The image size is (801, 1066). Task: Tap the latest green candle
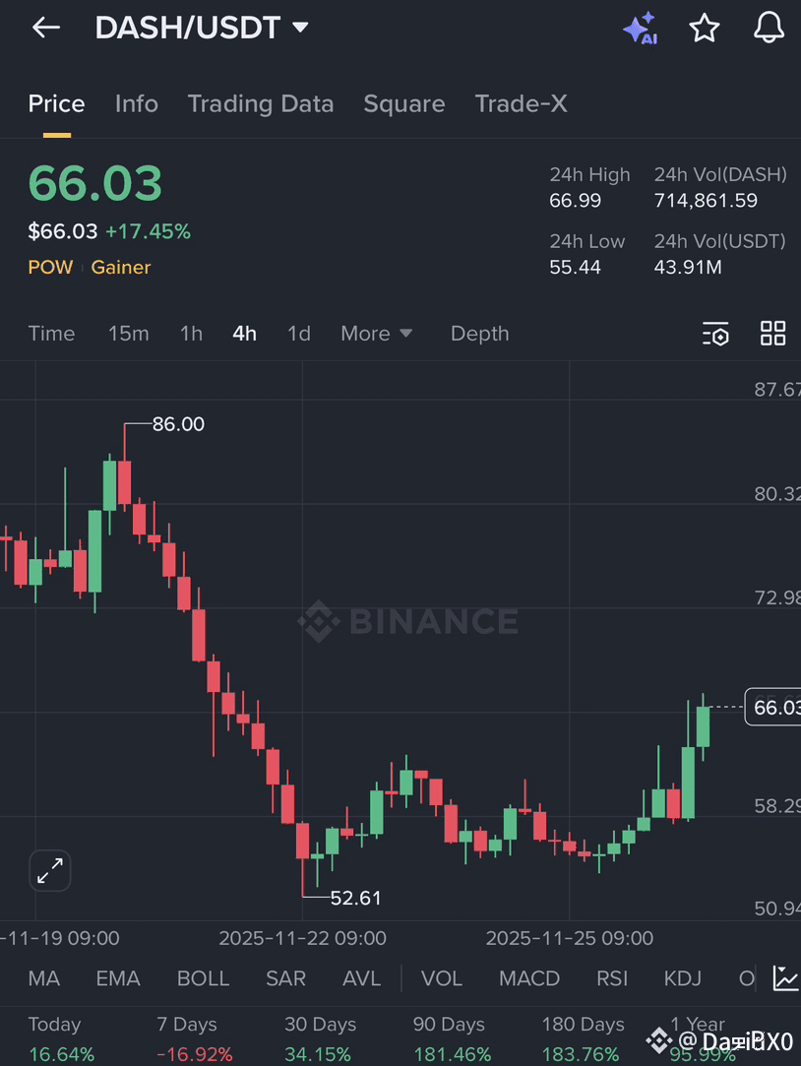click(704, 726)
